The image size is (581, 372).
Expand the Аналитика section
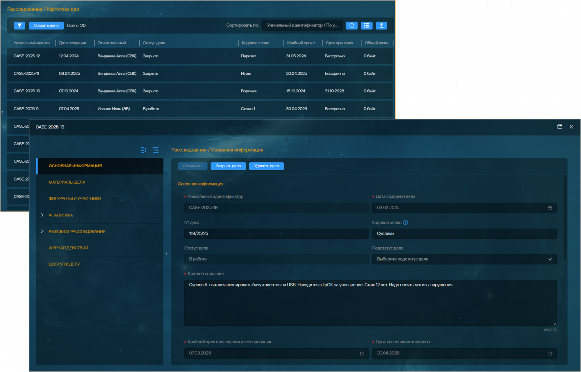click(42, 215)
